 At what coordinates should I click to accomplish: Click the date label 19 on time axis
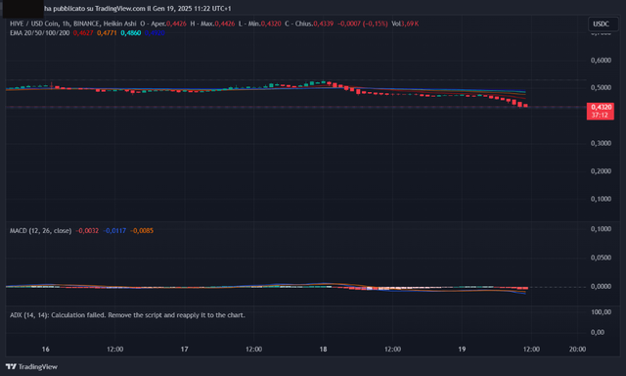coord(462,350)
